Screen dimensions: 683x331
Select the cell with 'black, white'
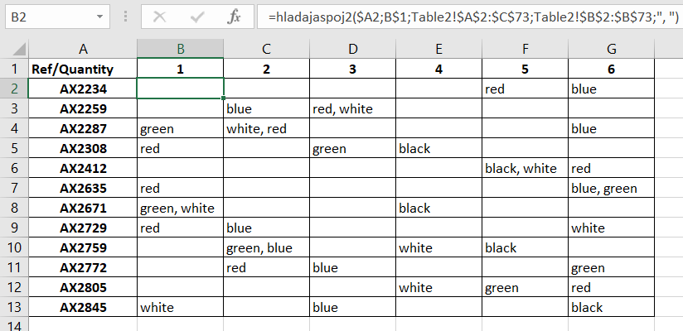[x=525, y=168]
